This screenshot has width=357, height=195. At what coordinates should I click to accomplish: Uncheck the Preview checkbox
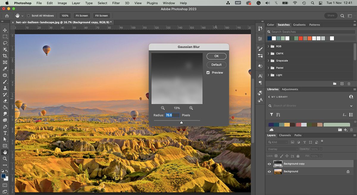tap(208, 72)
